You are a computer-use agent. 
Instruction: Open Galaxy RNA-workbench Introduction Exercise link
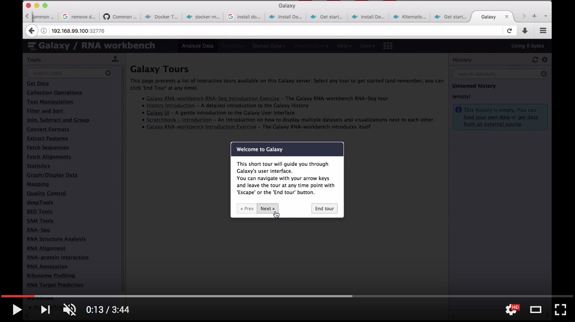click(x=201, y=127)
